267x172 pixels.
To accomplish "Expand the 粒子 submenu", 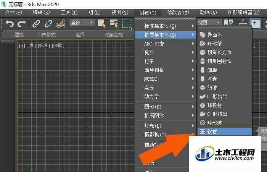I will pos(165,61).
